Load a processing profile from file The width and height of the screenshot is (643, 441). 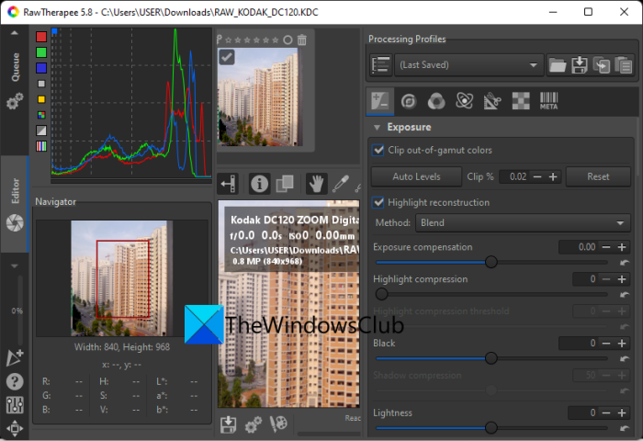(557, 65)
